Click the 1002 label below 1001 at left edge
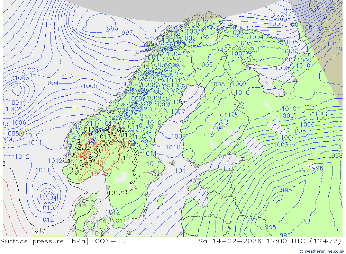The height and width of the screenshot is (254, 346). [13, 109]
